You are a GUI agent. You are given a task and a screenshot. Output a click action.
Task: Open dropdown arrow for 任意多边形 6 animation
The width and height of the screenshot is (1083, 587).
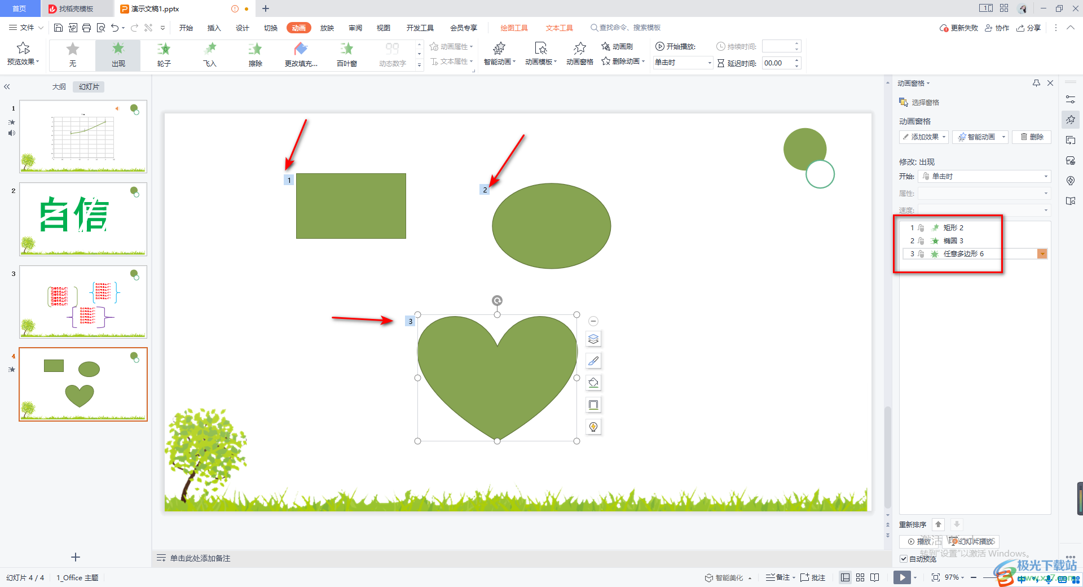click(1042, 254)
